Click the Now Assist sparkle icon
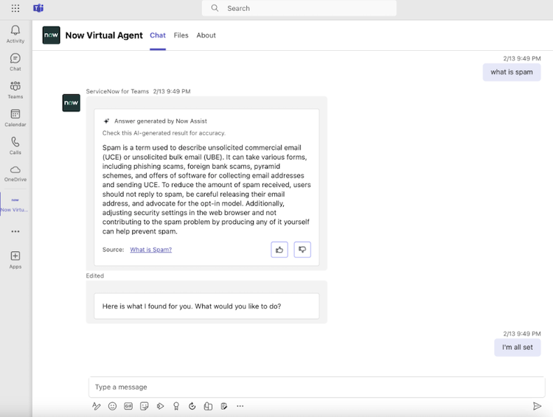 [x=106, y=121]
